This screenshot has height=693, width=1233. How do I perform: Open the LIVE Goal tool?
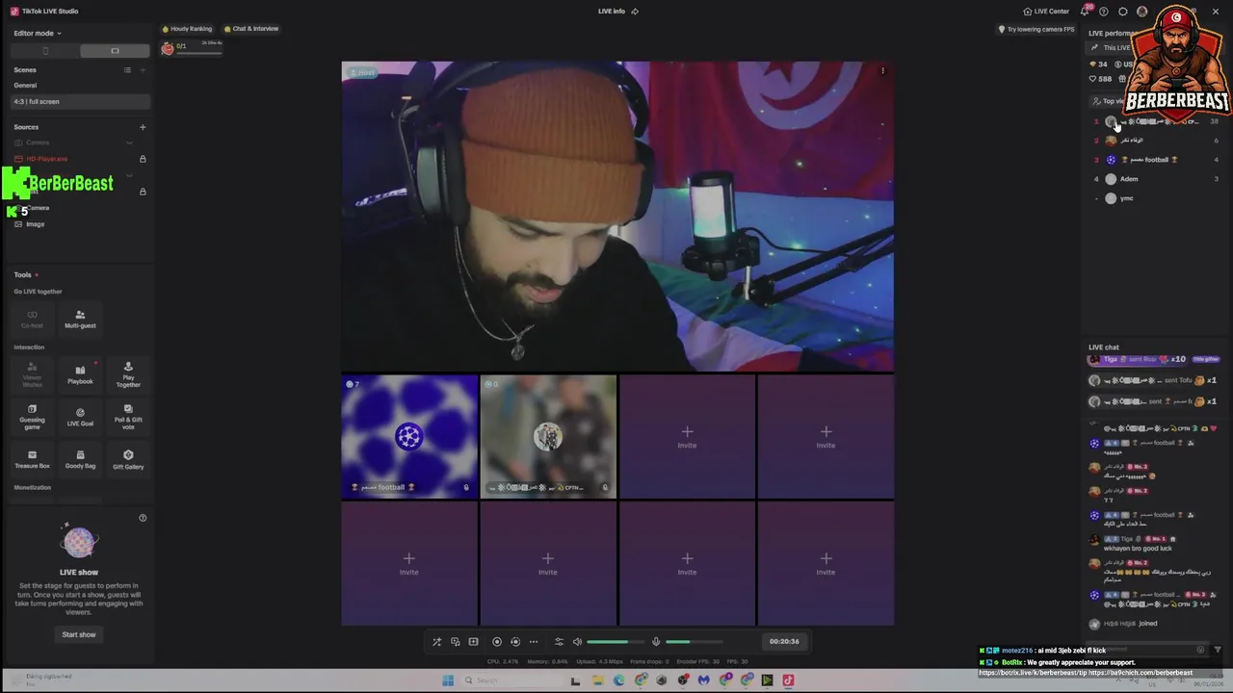pos(80,416)
